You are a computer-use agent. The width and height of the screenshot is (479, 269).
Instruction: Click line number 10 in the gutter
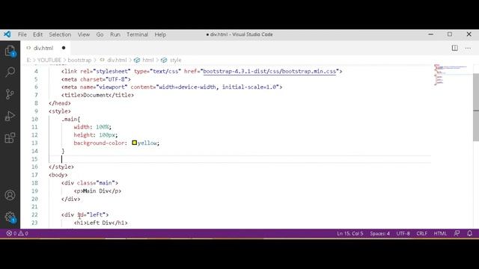[34, 119]
